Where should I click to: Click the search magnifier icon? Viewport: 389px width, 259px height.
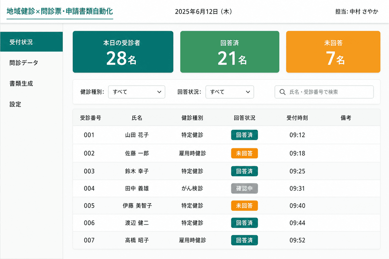(x=282, y=92)
